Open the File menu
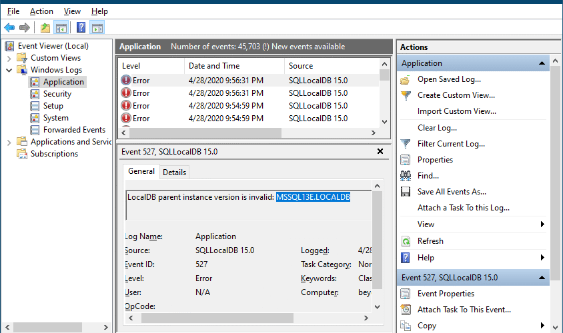Screen dimensions: 563x333 click(x=13, y=11)
